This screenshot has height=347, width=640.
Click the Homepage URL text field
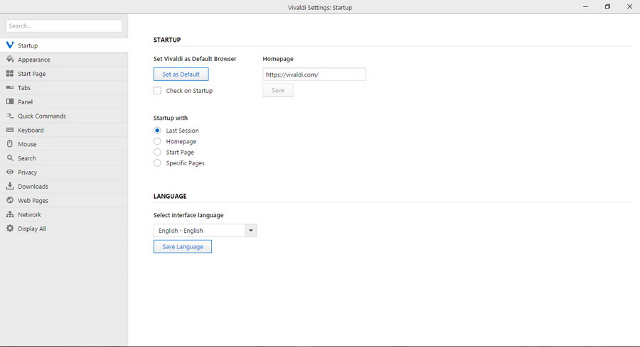314,75
